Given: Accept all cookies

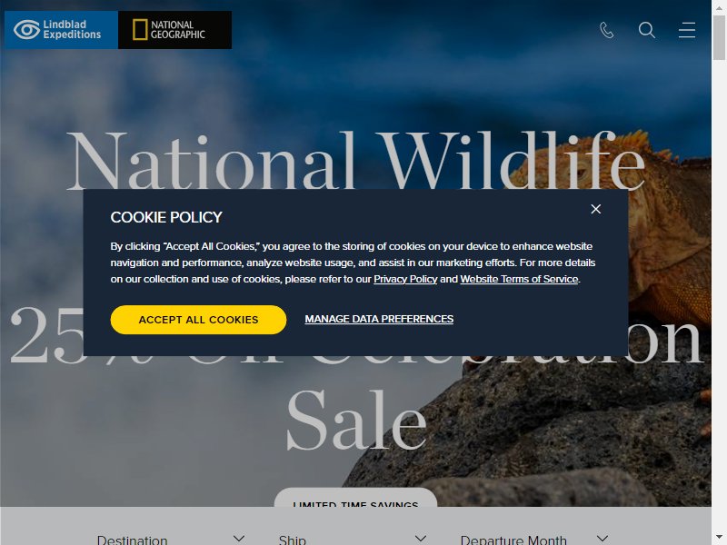Looking at the screenshot, I should [198, 320].
